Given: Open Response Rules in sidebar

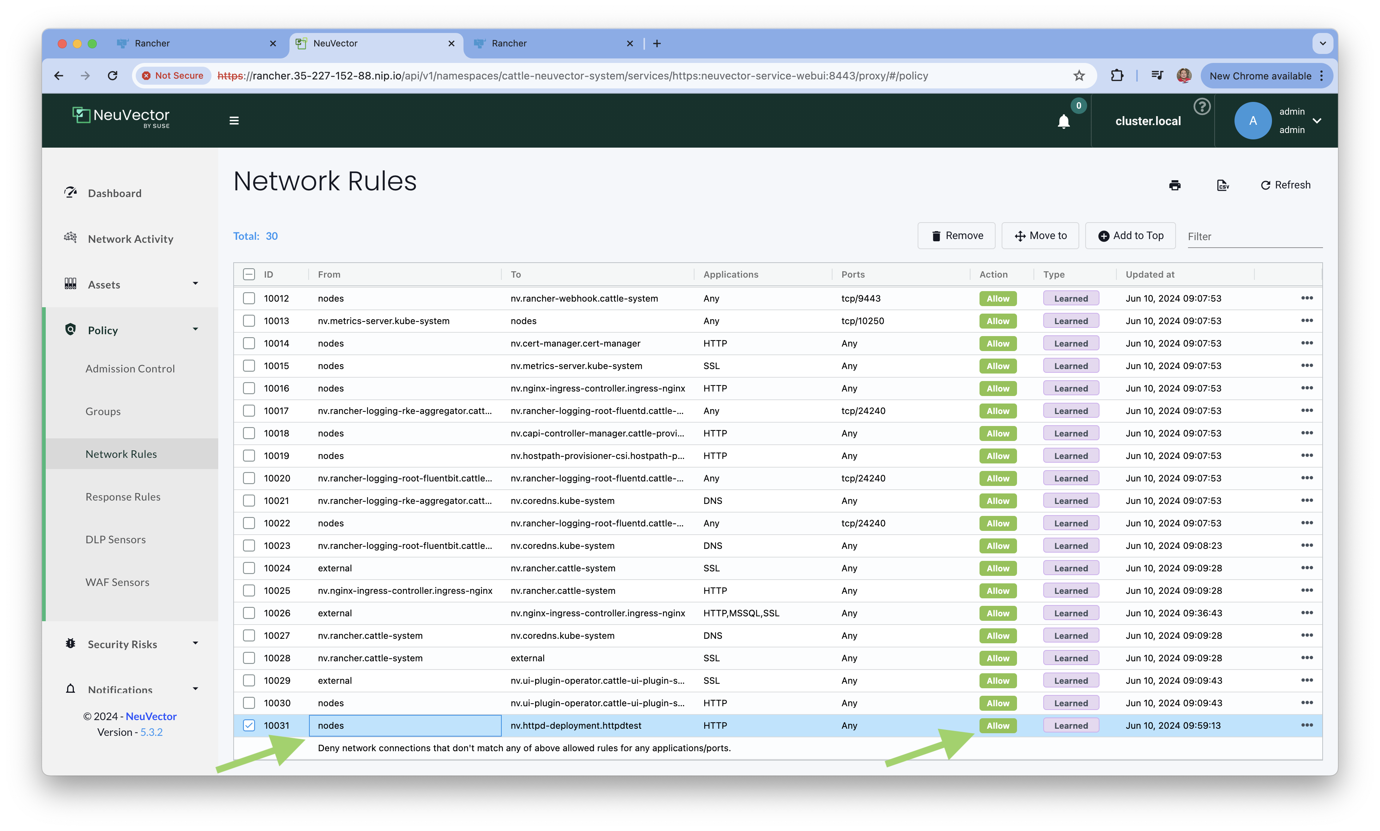Looking at the screenshot, I should (123, 497).
